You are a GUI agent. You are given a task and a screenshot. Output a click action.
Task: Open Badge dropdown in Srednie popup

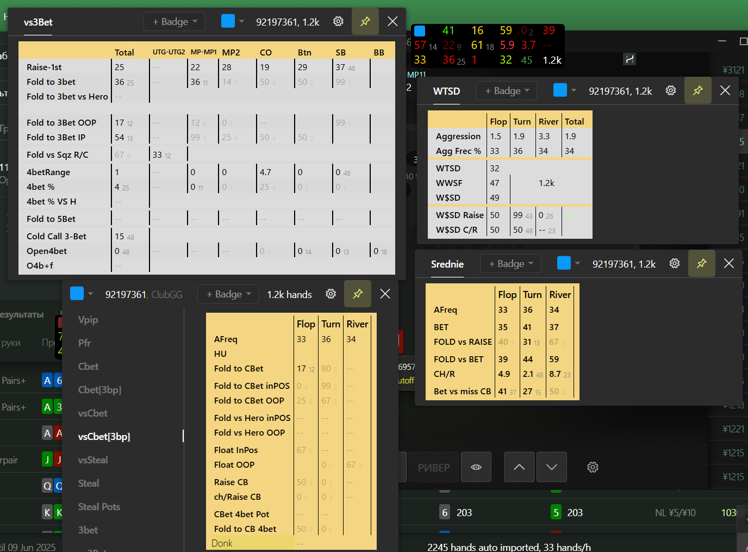[x=510, y=264]
